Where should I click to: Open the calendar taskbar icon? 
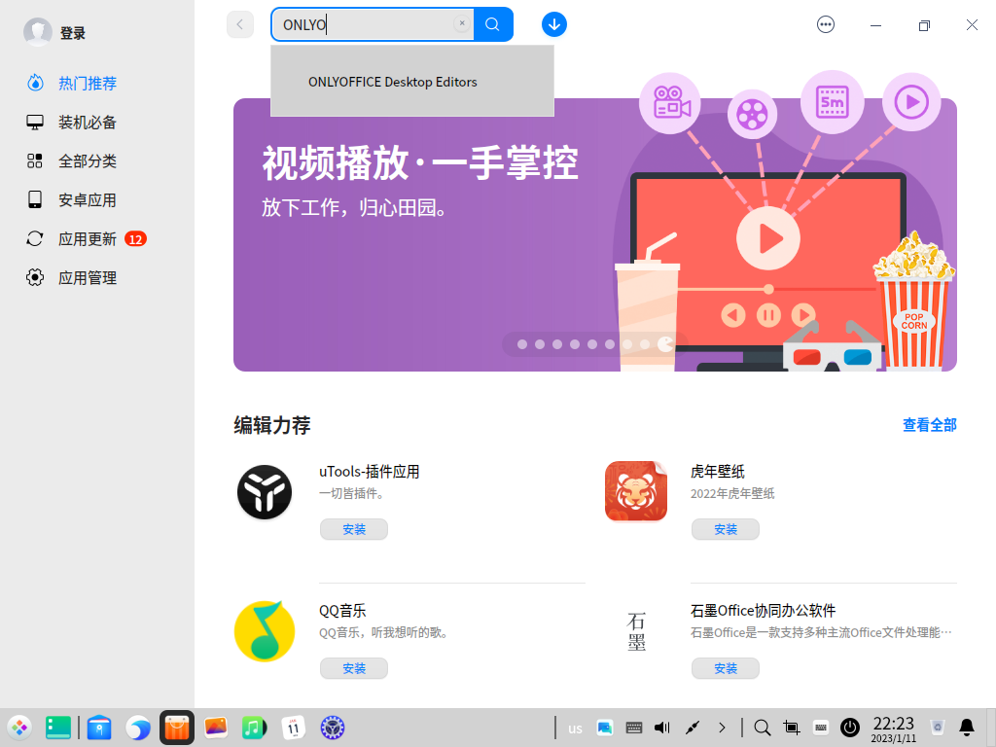tap(293, 728)
